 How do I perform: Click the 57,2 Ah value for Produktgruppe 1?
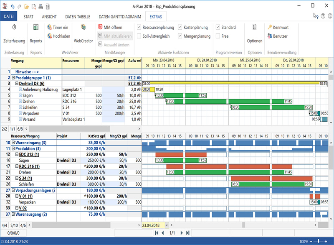click(x=134, y=78)
